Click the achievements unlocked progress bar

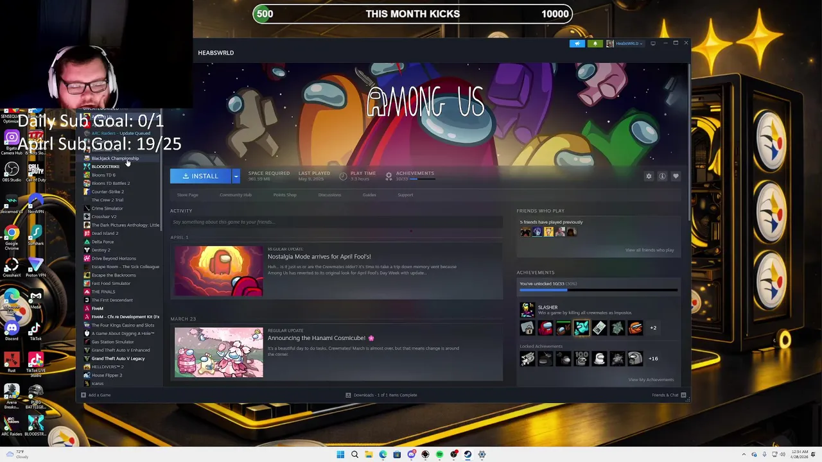[599, 291]
